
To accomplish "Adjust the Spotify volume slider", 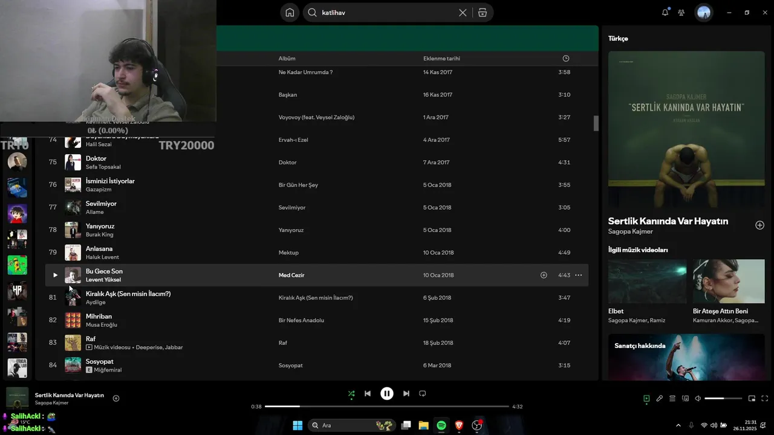I will 723,398.
